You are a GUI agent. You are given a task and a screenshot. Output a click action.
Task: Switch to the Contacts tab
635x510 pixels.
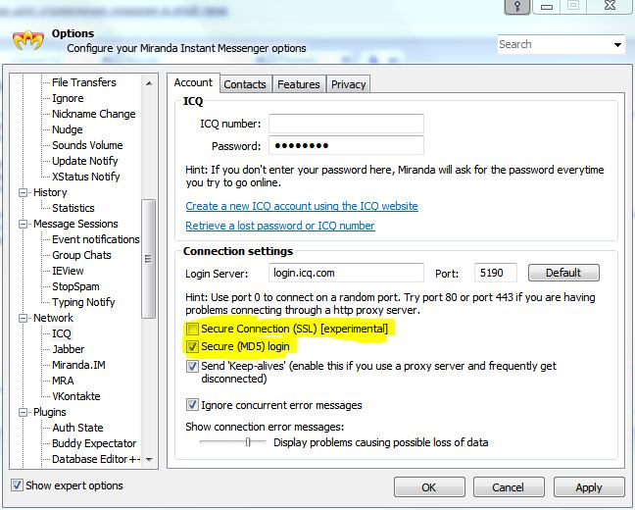(x=245, y=84)
